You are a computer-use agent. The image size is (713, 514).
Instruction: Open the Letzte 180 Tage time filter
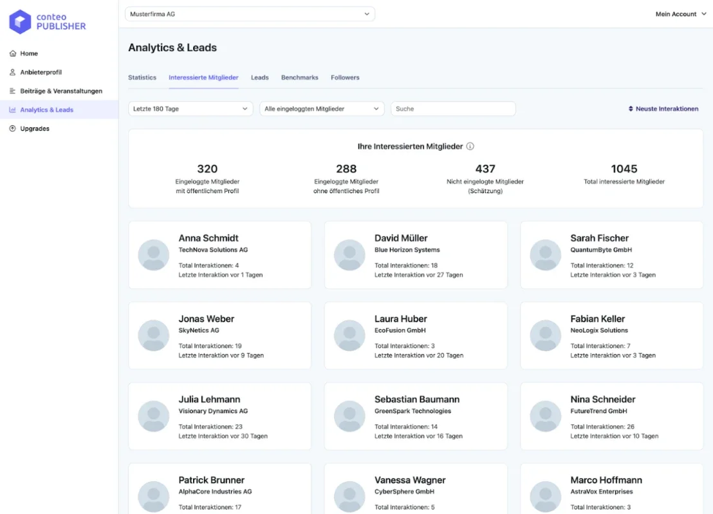point(190,108)
